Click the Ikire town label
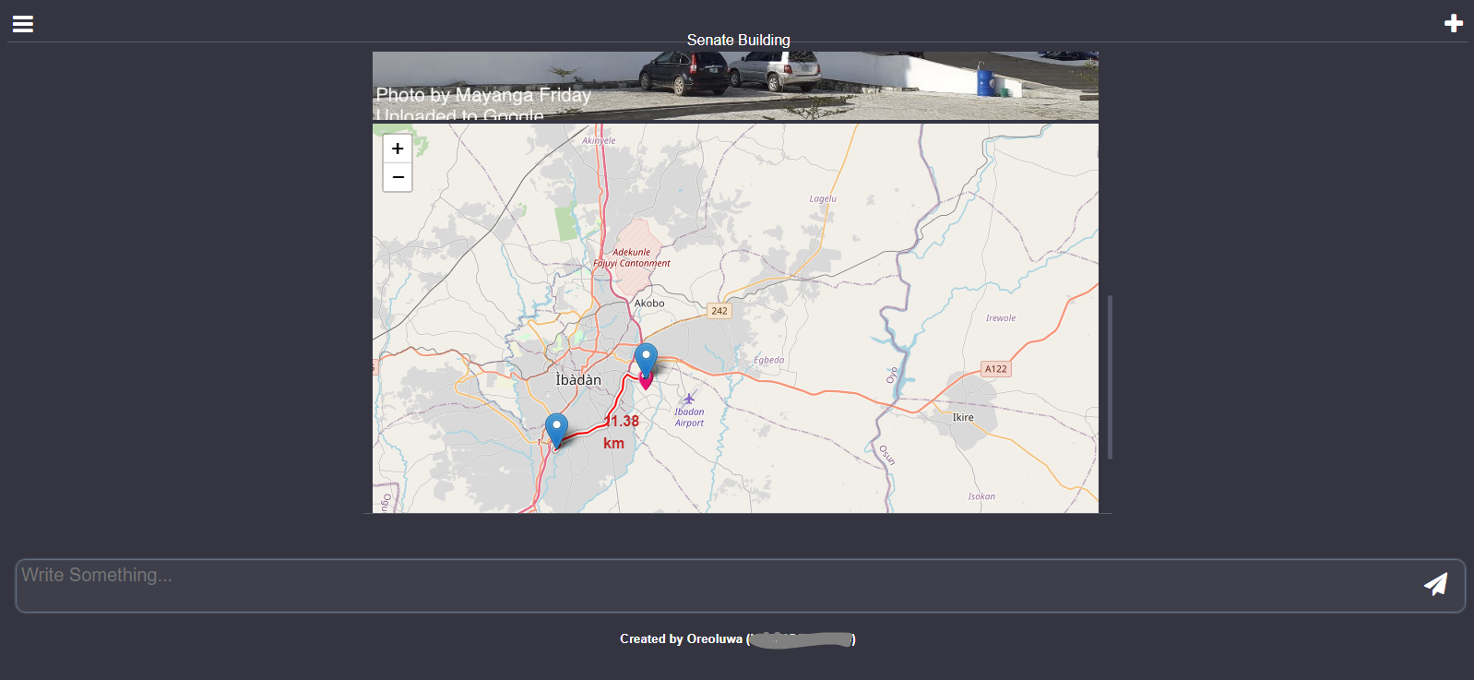1474x680 pixels. coord(963,418)
